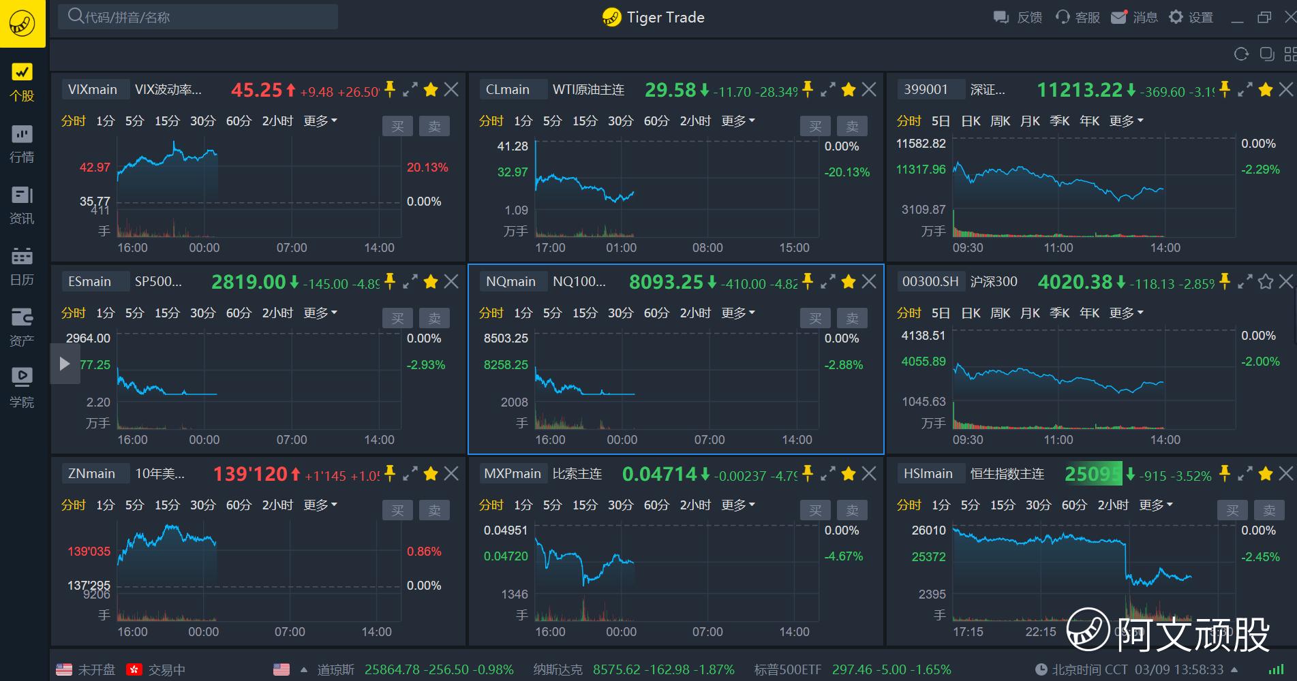This screenshot has height=681, width=1297.
Task: Open 更多 timeframe dropdown in VIXmain panel
Action: (320, 121)
